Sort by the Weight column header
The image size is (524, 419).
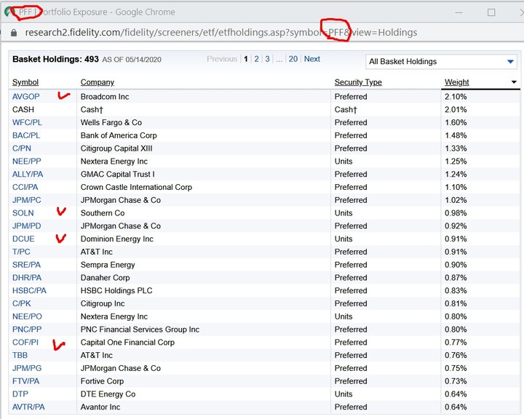point(456,82)
